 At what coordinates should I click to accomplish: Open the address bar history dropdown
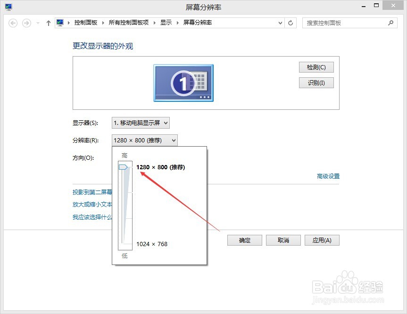coord(280,23)
